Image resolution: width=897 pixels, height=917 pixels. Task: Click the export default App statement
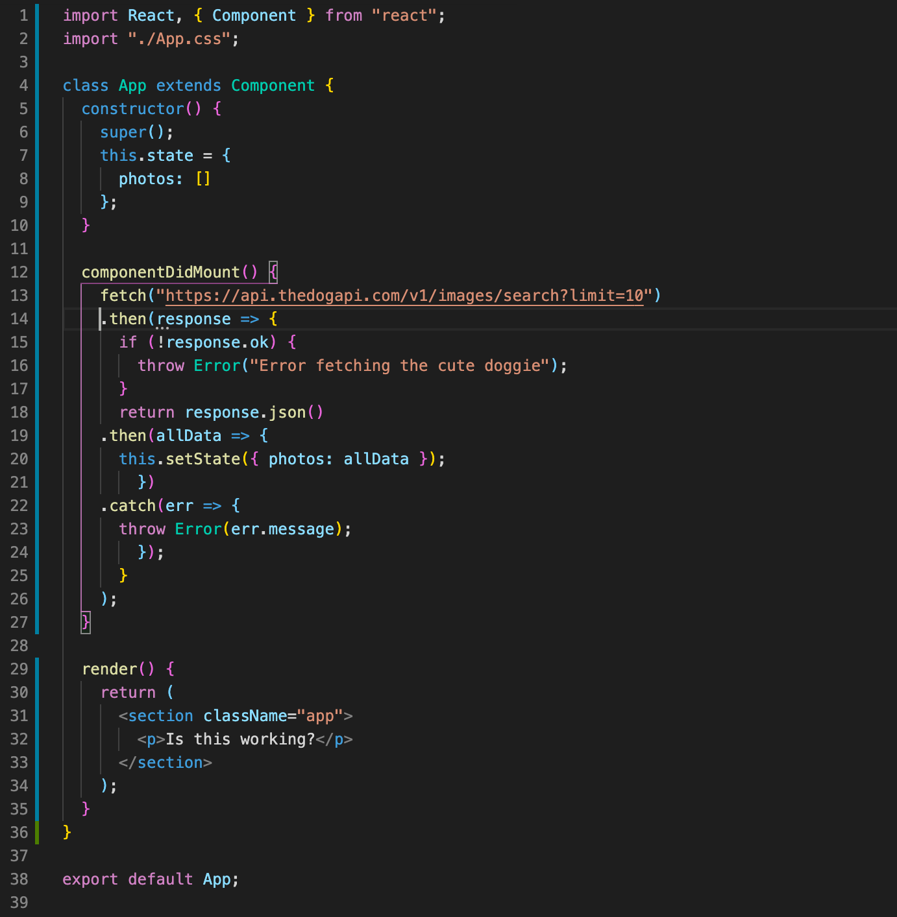pos(149,879)
